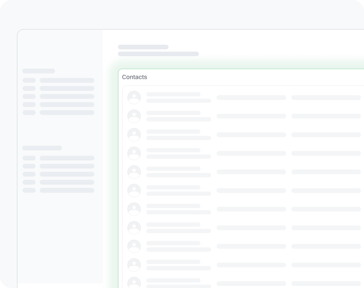The height and width of the screenshot is (288, 364).
Task: Select the eighth contact's avatar icon
Action: [x=134, y=228]
